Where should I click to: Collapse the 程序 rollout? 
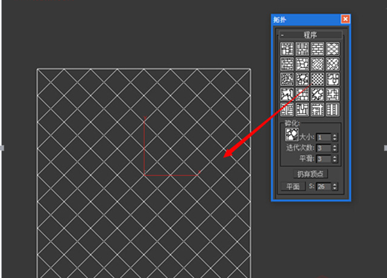(x=310, y=35)
